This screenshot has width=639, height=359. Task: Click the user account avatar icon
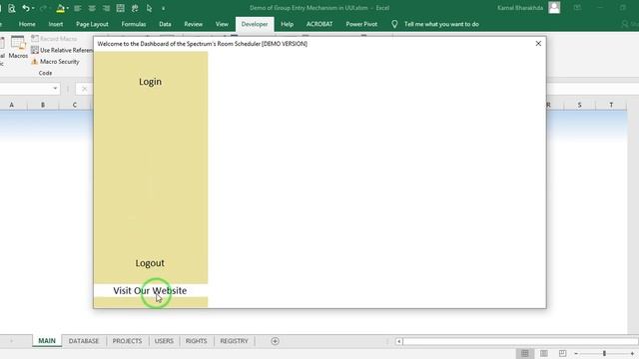(x=554, y=8)
